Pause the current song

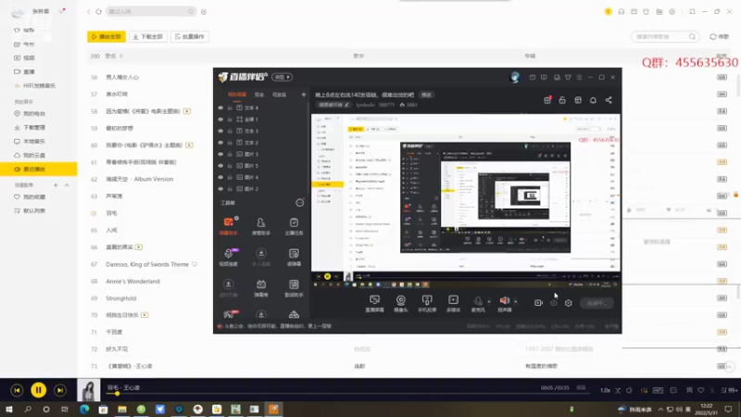(38, 390)
